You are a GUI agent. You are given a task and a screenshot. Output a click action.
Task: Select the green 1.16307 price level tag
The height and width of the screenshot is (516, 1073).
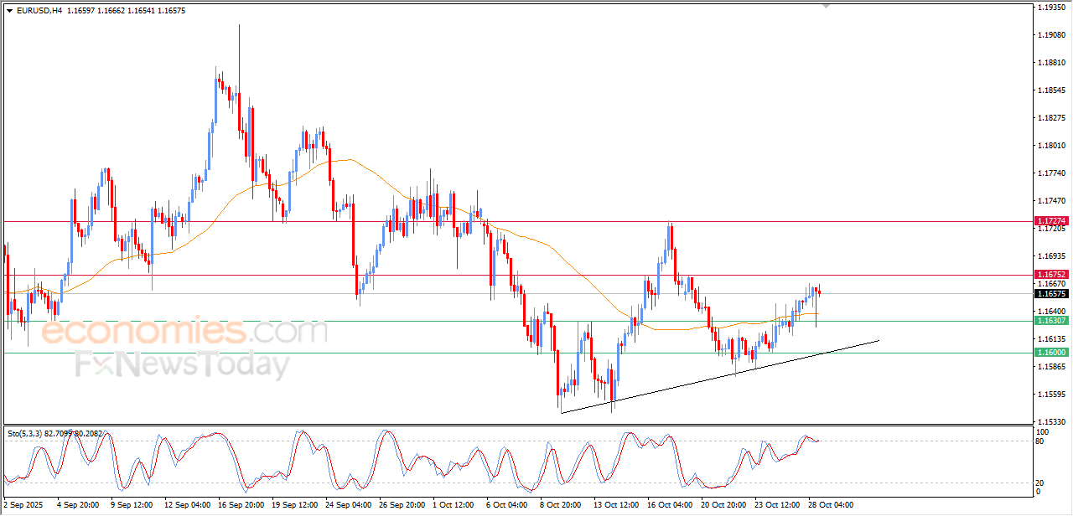click(x=1051, y=321)
